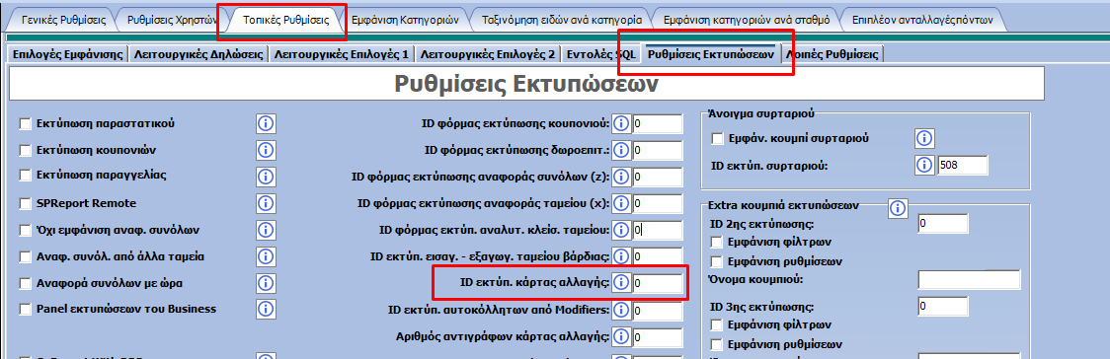Viewport: 1110px width, 359px height.
Task: Click ID 3ης εκτύπωσης input field
Action: point(943,307)
